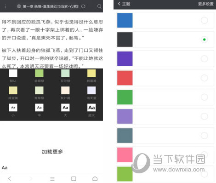The width and height of the screenshot is (216, 183).
Task: Click paragraph starting 得不到回应的独孤飞燕
Action: 52,30
